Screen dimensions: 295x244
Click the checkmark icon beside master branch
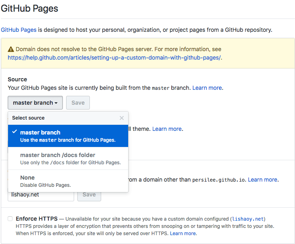(15, 132)
